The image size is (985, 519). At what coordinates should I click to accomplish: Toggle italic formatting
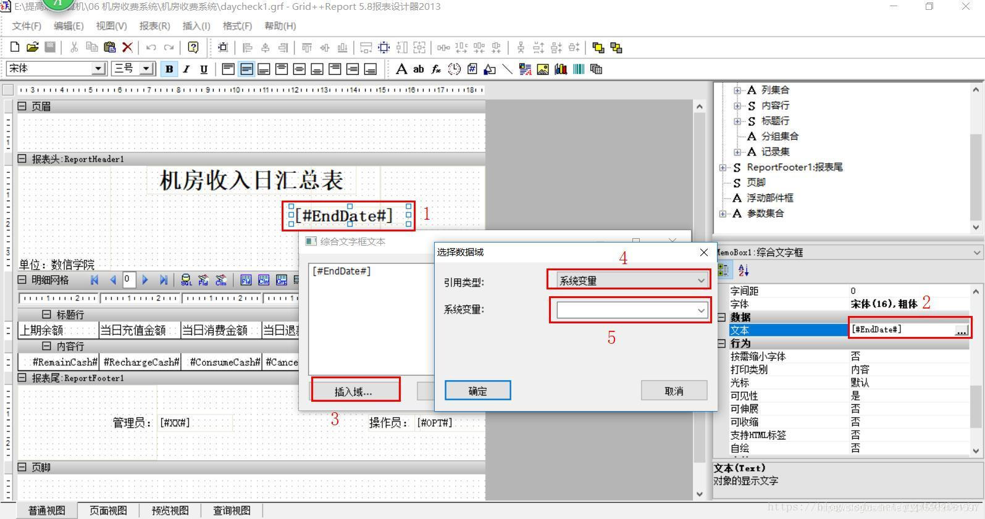click(186, 69)
